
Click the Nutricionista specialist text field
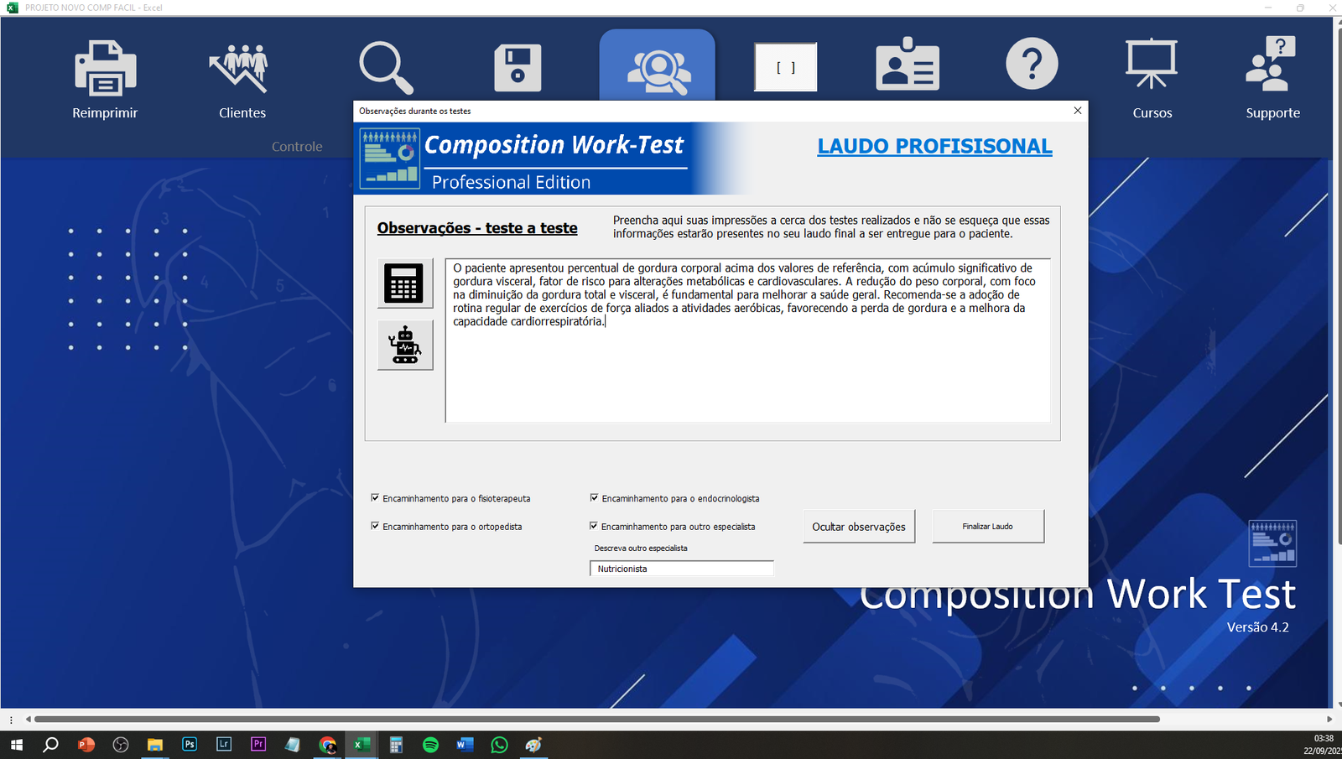tap(681, 569)
